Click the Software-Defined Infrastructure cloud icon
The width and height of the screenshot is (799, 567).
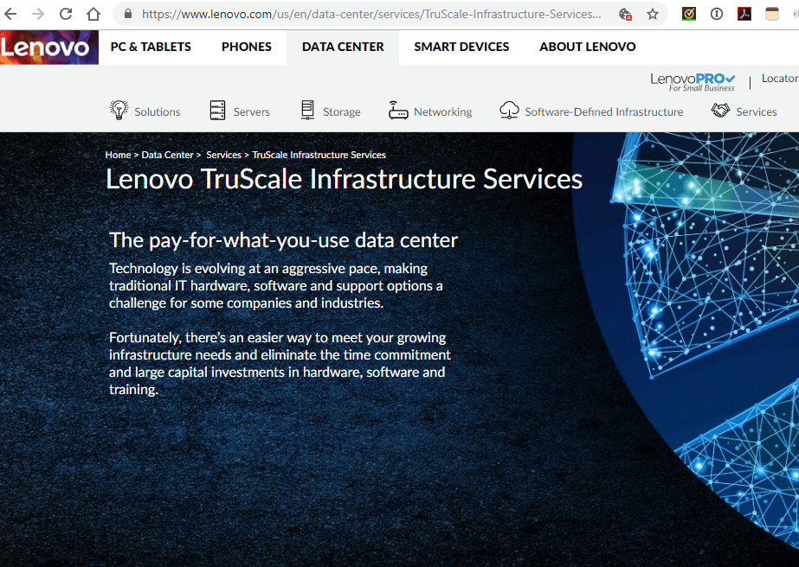point(510,110)
